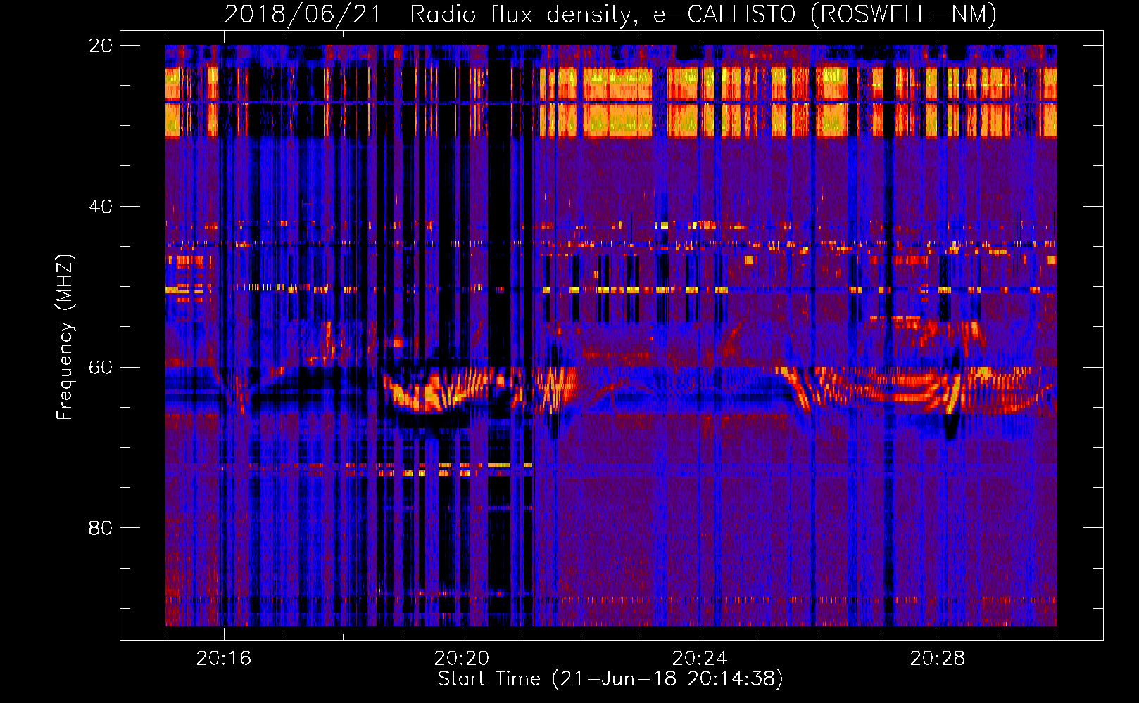Click the "20:20" time tick label

coord(462,659)
